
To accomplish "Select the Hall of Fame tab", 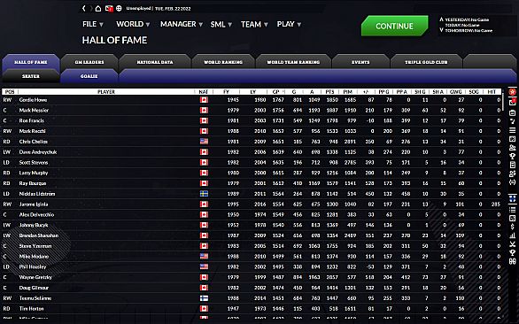I will tap(31, 62).
